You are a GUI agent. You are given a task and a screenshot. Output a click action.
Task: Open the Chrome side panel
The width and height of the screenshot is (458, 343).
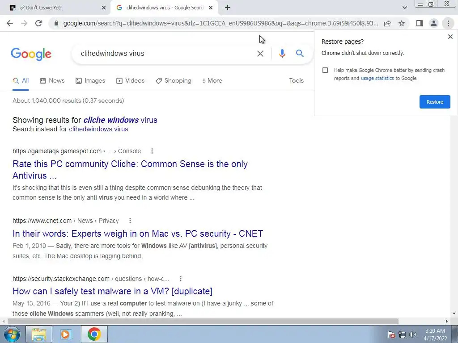pos(420,23)
